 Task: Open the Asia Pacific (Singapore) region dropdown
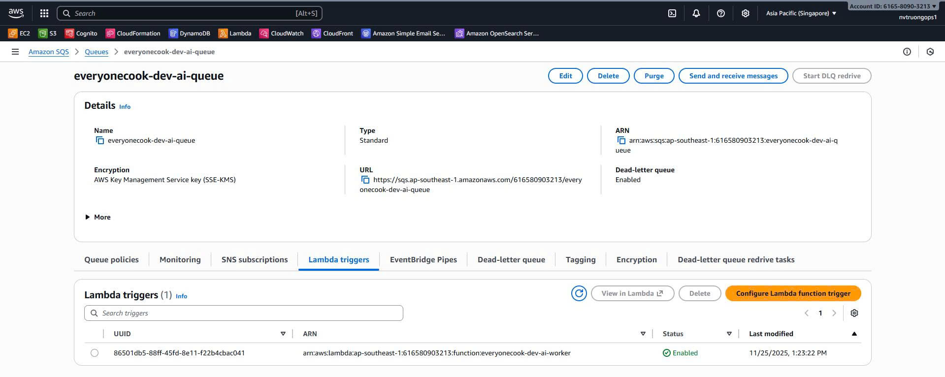801,13
